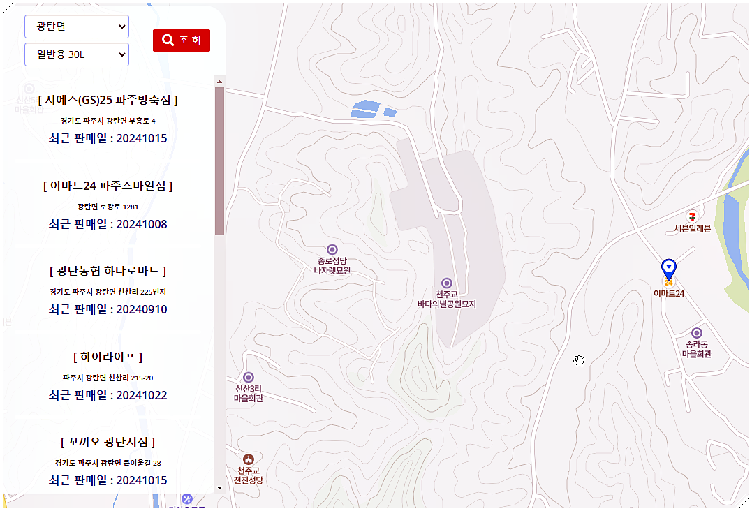Click the 세븐일레븐 map label
This screenshot has height=511, width=752.
click(692, 229)
